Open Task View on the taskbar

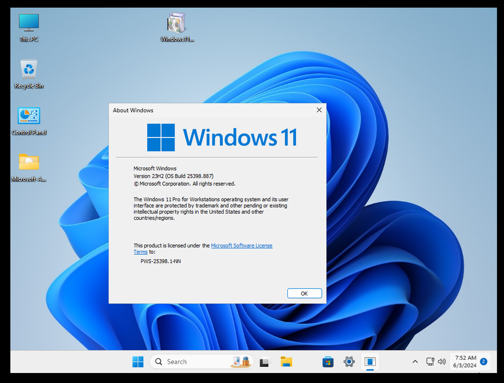(265, 362)
